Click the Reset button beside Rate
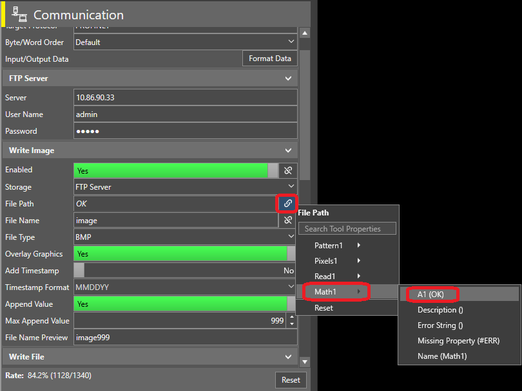This screenshot has width=522, height=391. tap(291, 379)
